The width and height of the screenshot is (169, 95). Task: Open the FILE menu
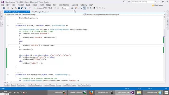tap(3, 5)
